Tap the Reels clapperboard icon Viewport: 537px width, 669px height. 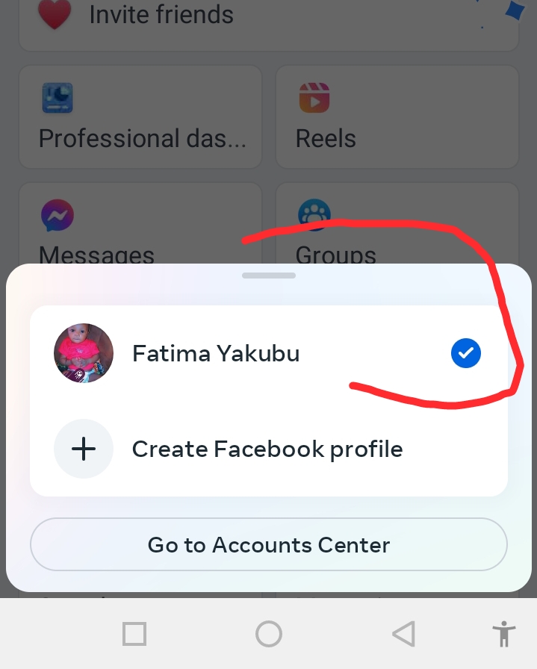[314, 98]
